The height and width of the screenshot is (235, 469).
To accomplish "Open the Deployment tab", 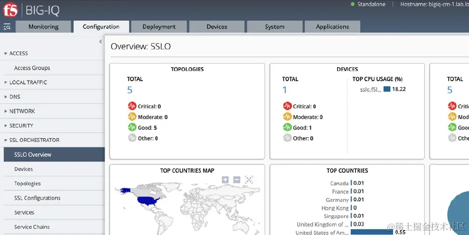I will [x=159, y=27].
